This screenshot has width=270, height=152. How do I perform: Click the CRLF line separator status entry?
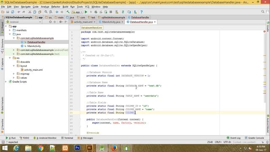[x=218, y=142]
